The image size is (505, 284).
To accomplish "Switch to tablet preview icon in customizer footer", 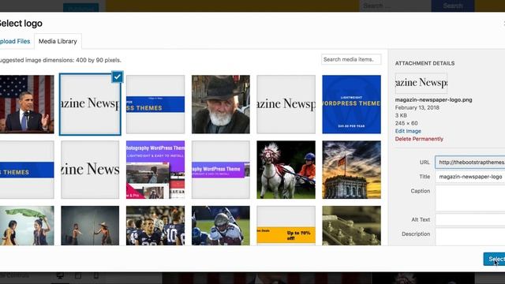I will pyautogui.click(x=78, y=275).
